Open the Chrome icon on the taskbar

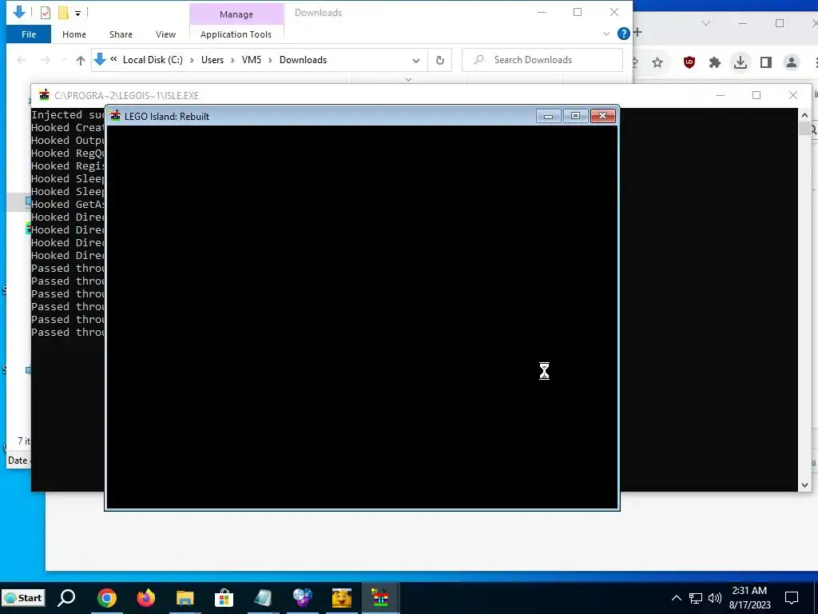[x=106, y=598]
